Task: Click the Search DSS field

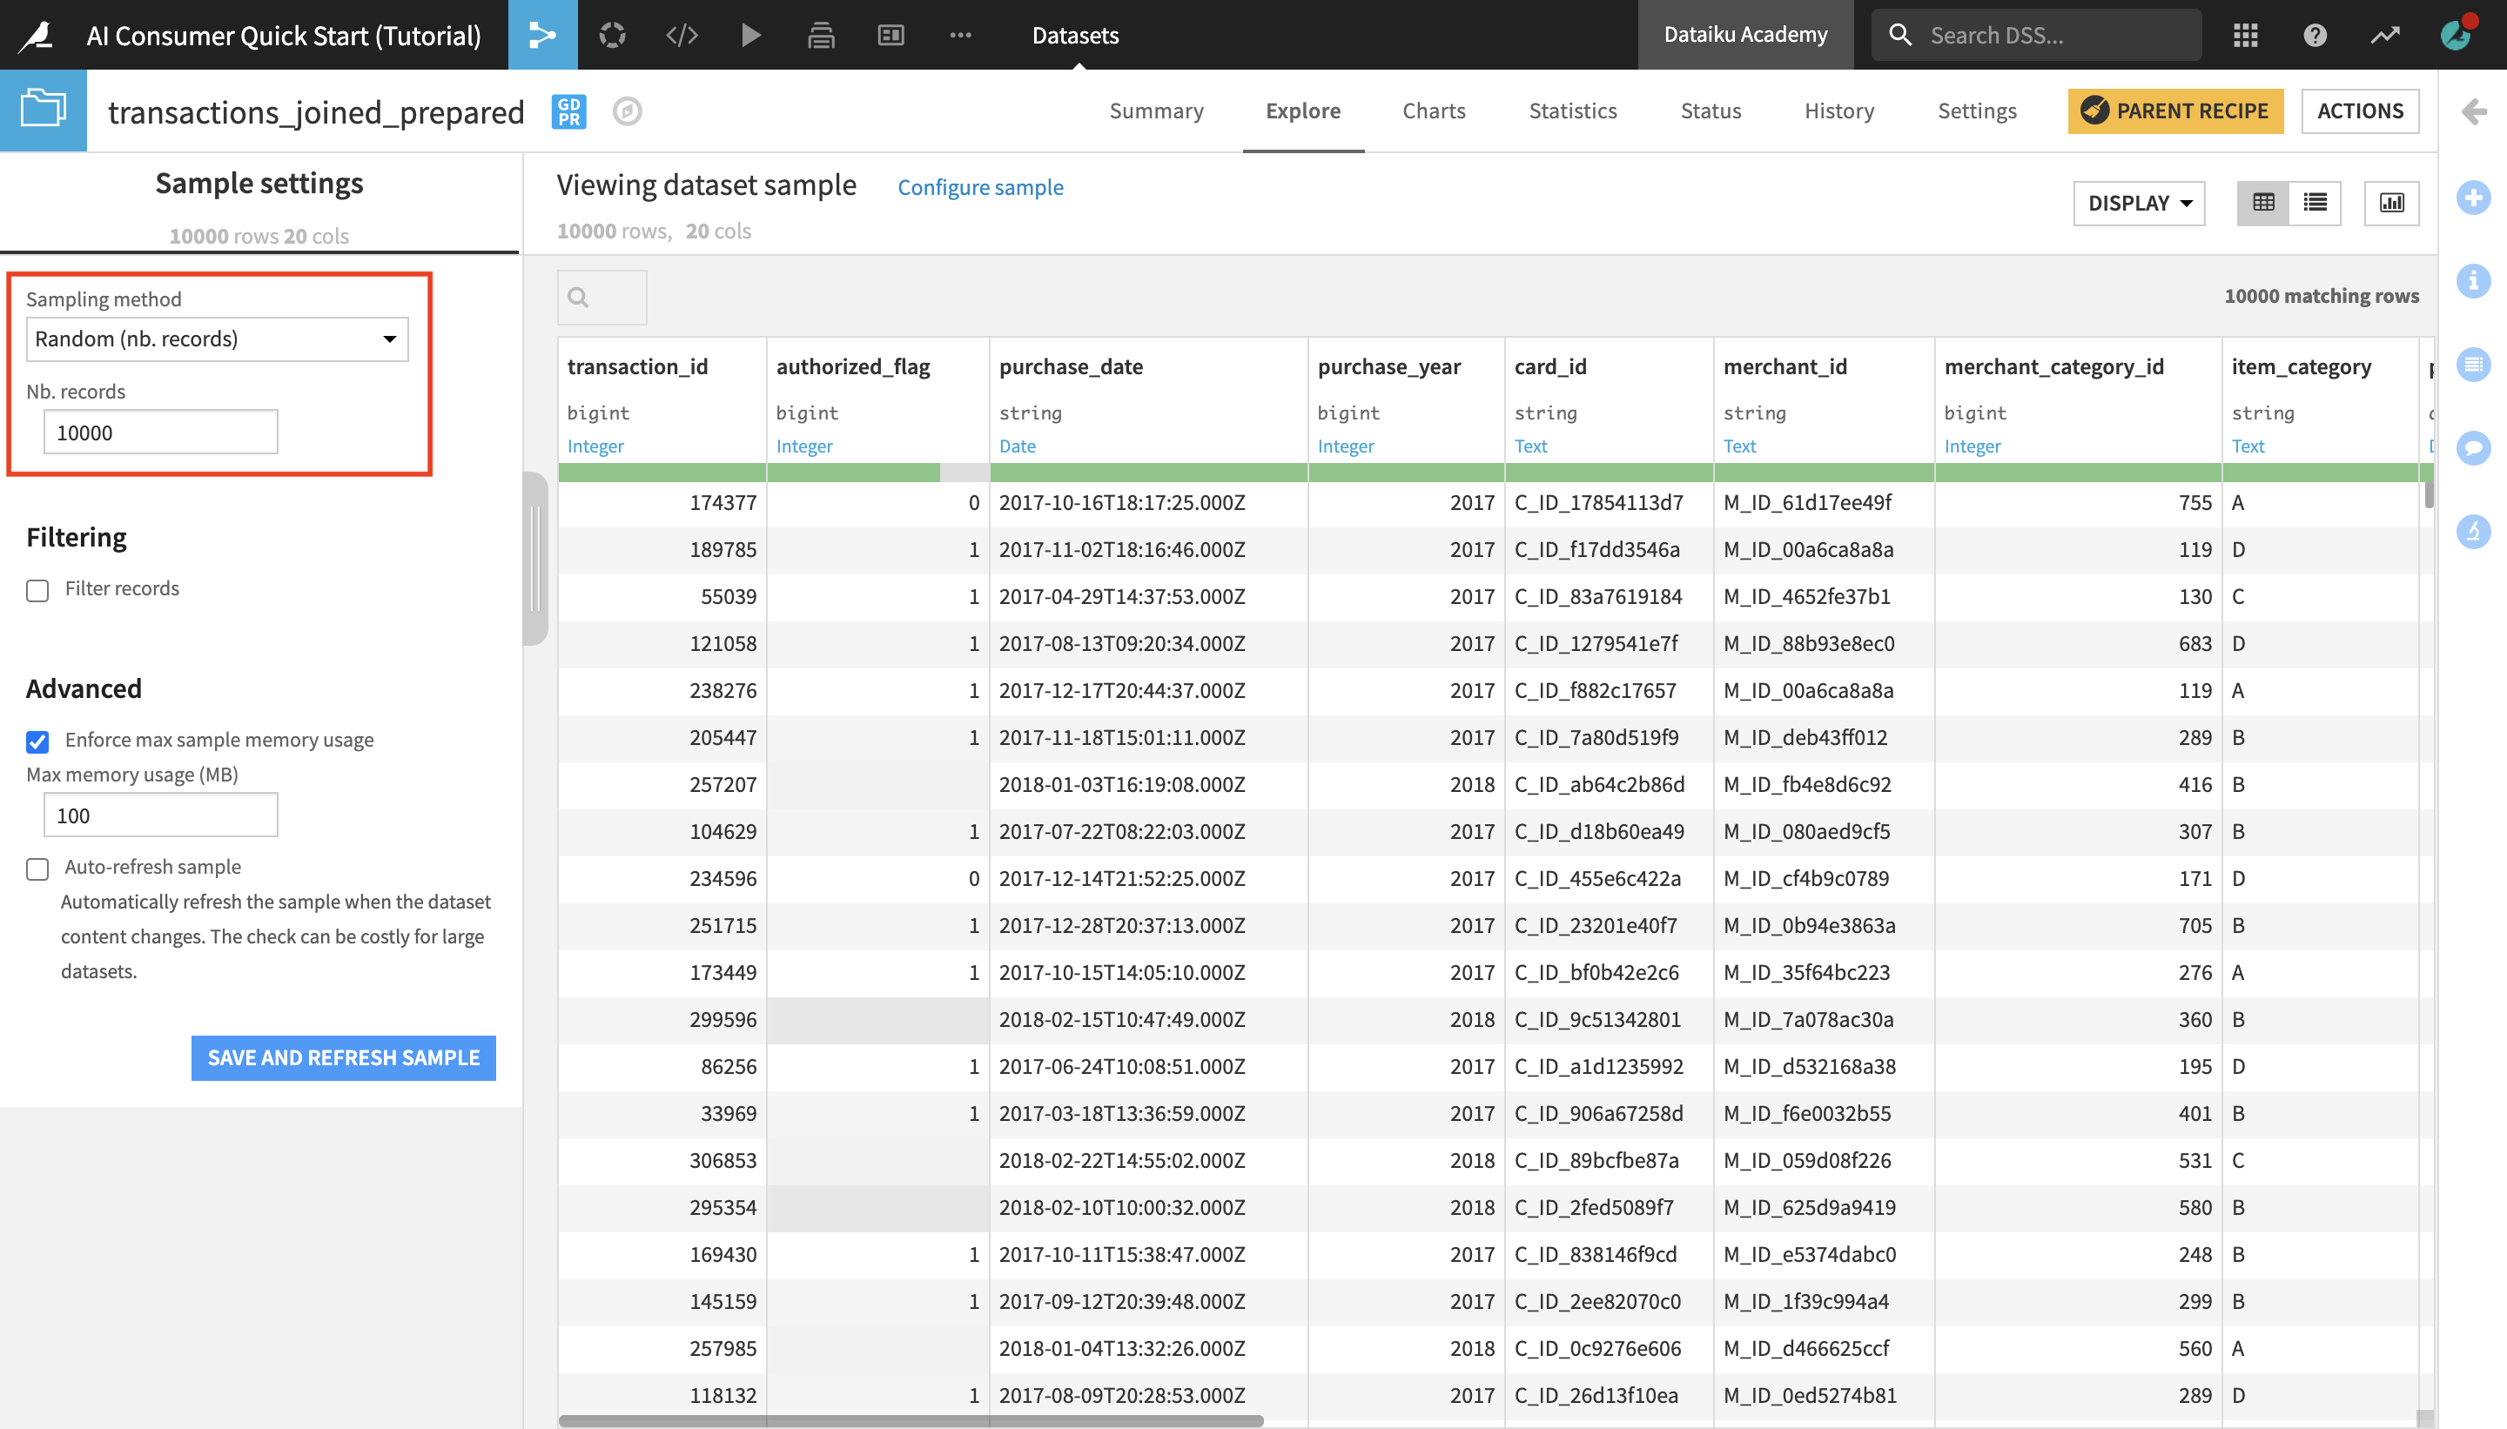Action: [2036, 36]
